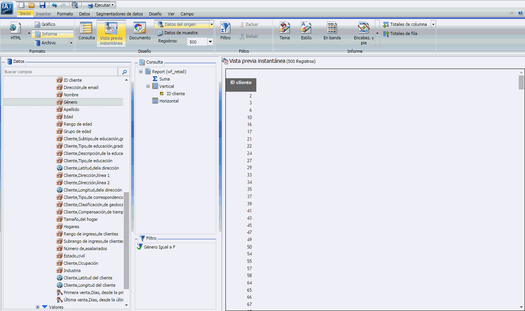Collapse the Vertical node in Consulta

click(148, 86)
